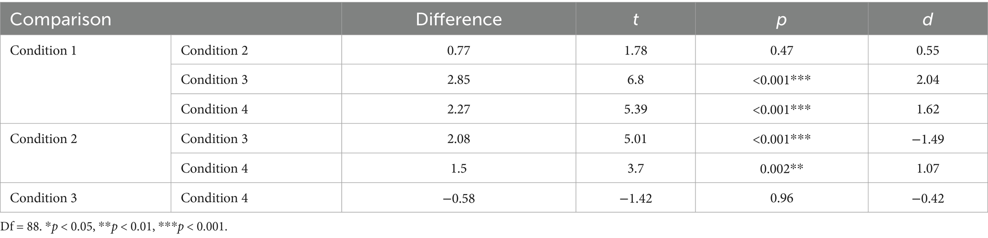This screenshot has width=988, height=238.
Task: Select the t value 5.39
Action: click(x=635, y=109)
